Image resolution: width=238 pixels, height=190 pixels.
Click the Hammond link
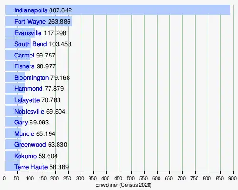click(29, 89)
